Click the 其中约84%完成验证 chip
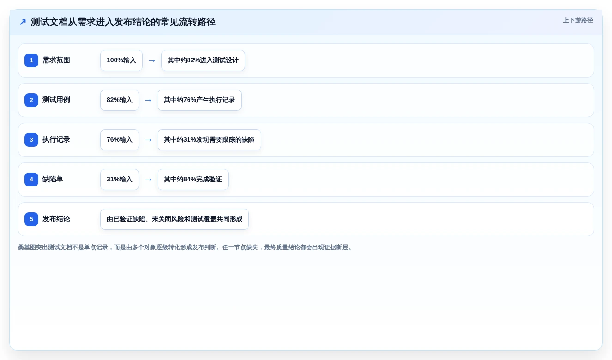The width and height of the screenshot is (612, 360). [x=193, y=180]
